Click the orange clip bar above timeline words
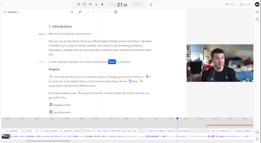Screen dimensions: 261x143 point(230,125)
